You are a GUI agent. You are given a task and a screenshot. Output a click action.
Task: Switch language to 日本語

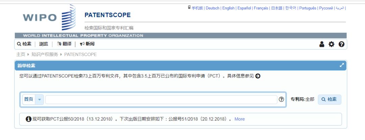point(277,8)
